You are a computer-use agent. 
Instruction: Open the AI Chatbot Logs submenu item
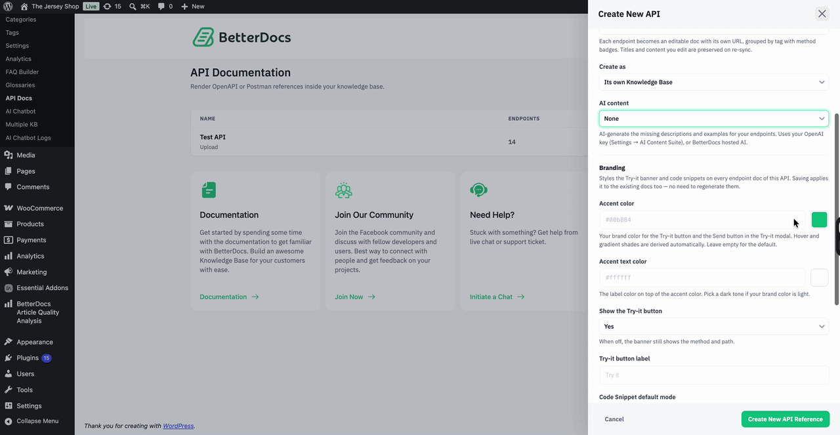click(x=28, y=138)
